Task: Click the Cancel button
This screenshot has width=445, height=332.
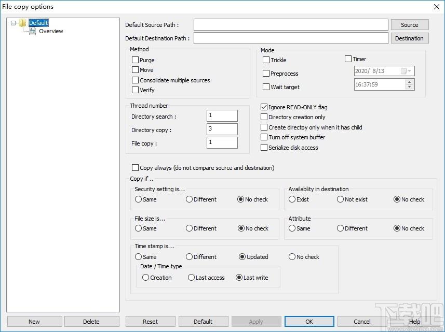Action: tap(362, 322)
